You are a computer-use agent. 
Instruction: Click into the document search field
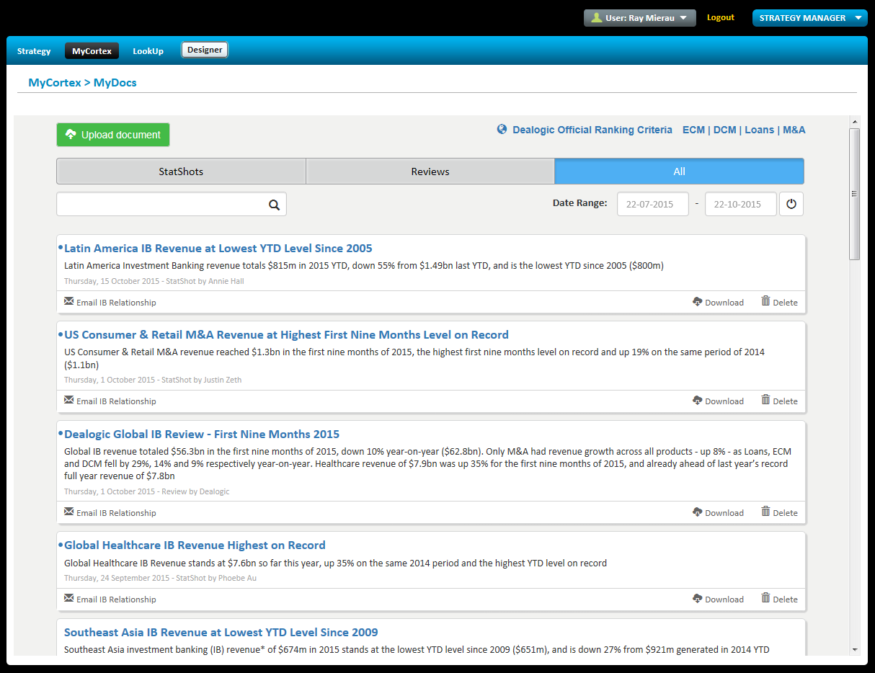click(x=162, y=205)
